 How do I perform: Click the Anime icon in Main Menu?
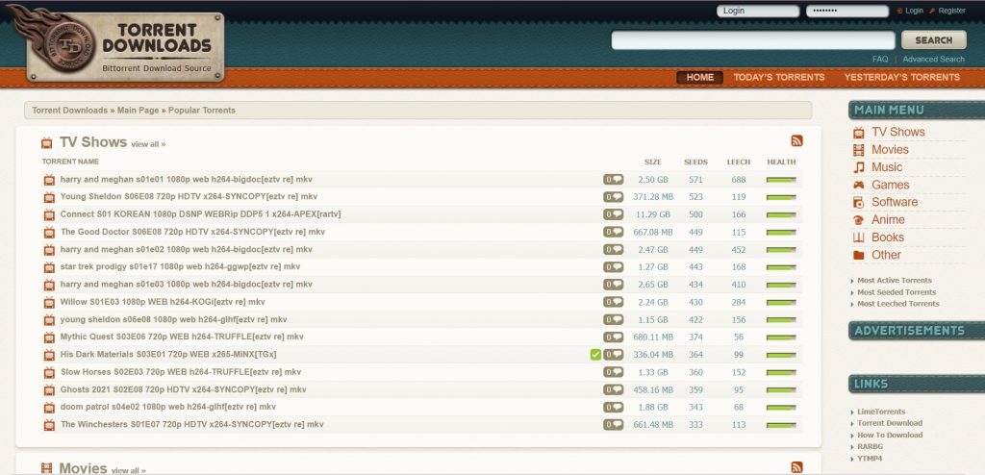[858, 220]
